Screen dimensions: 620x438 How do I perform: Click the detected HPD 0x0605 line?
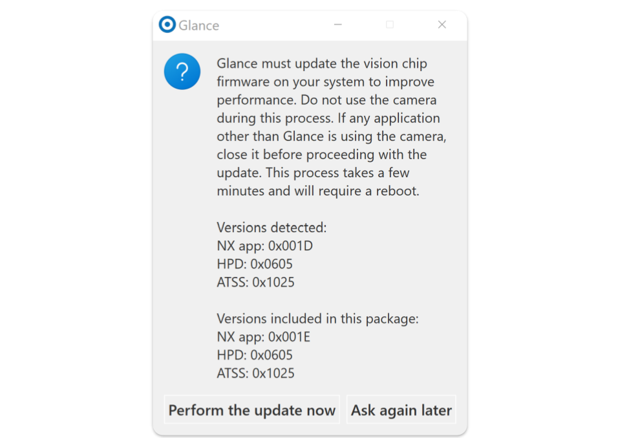point(255,264)
